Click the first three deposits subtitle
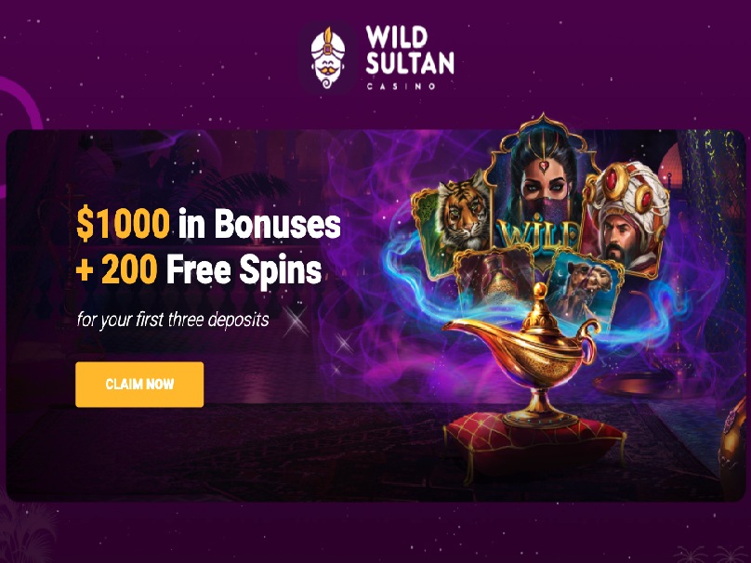751x563 pixels. click(173, 320)
